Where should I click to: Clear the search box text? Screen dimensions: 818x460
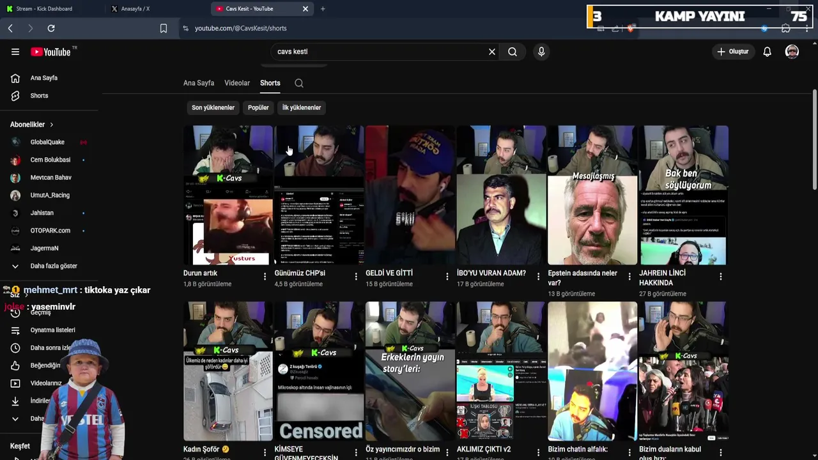[492, 52]
